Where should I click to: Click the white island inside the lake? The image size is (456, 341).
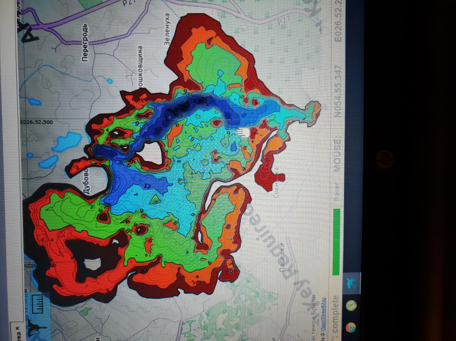[152, 153]
